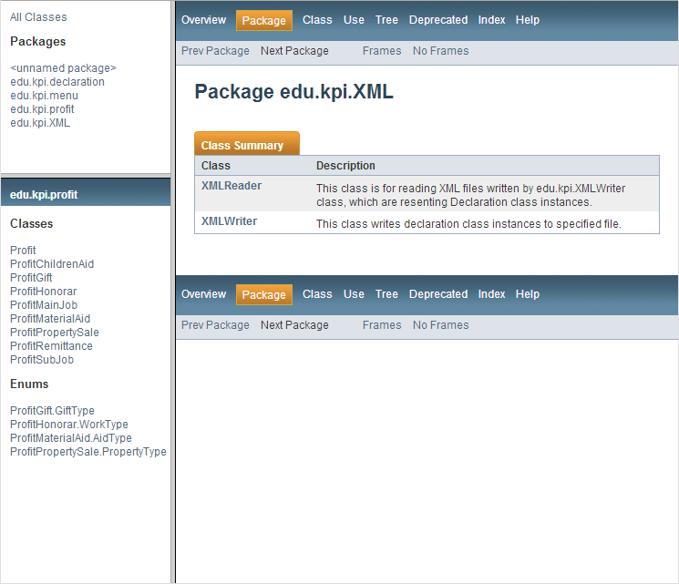Click the top Frames link
Image resolution: width=679 pixels, height=584 pixels.
click(x=382, y=51)
